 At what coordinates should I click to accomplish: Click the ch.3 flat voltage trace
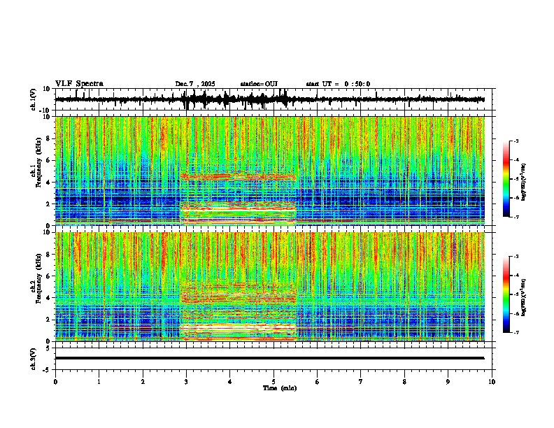coord(269,358)
